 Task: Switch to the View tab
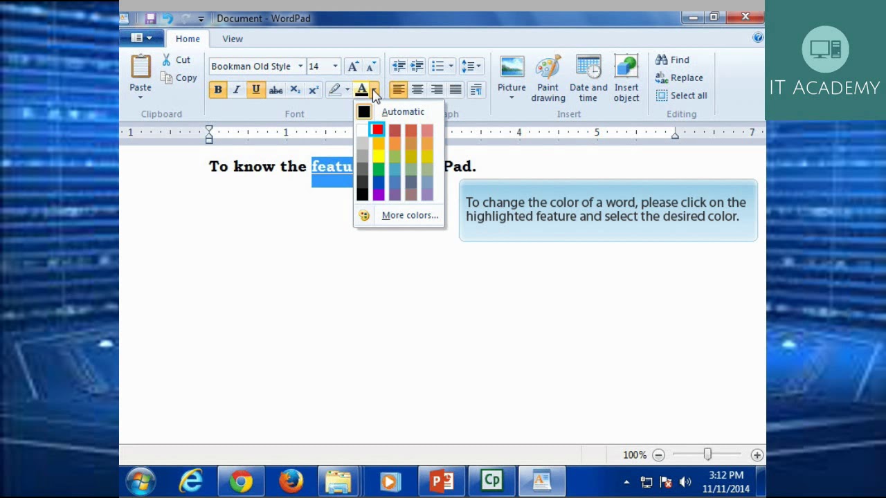click(233, 39)
